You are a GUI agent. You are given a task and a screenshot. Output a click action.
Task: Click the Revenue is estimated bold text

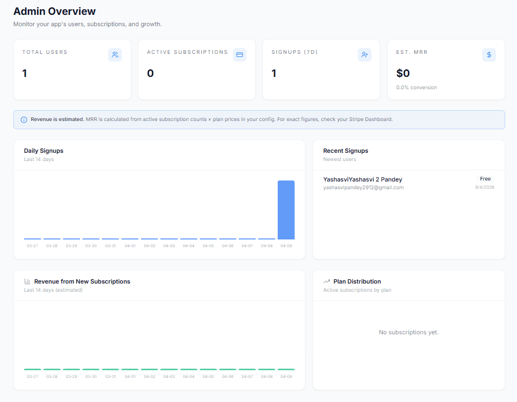57,119
